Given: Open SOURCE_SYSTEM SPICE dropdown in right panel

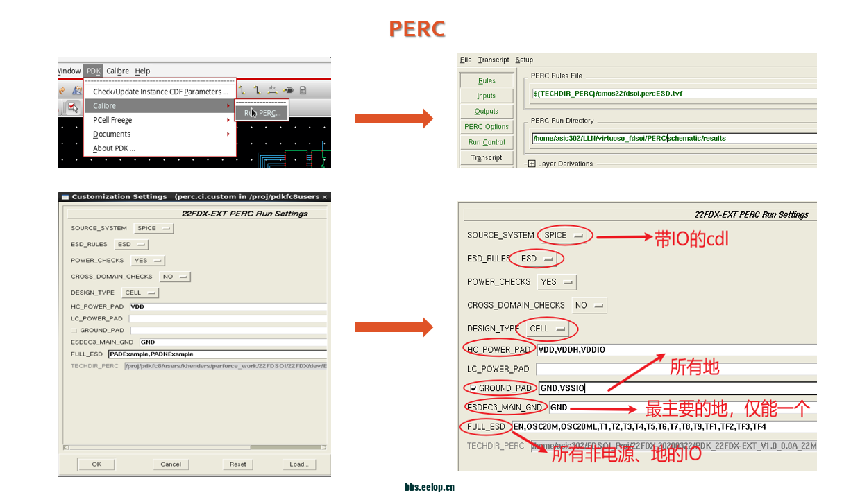Looking at the screenshot, I should 563,235.
